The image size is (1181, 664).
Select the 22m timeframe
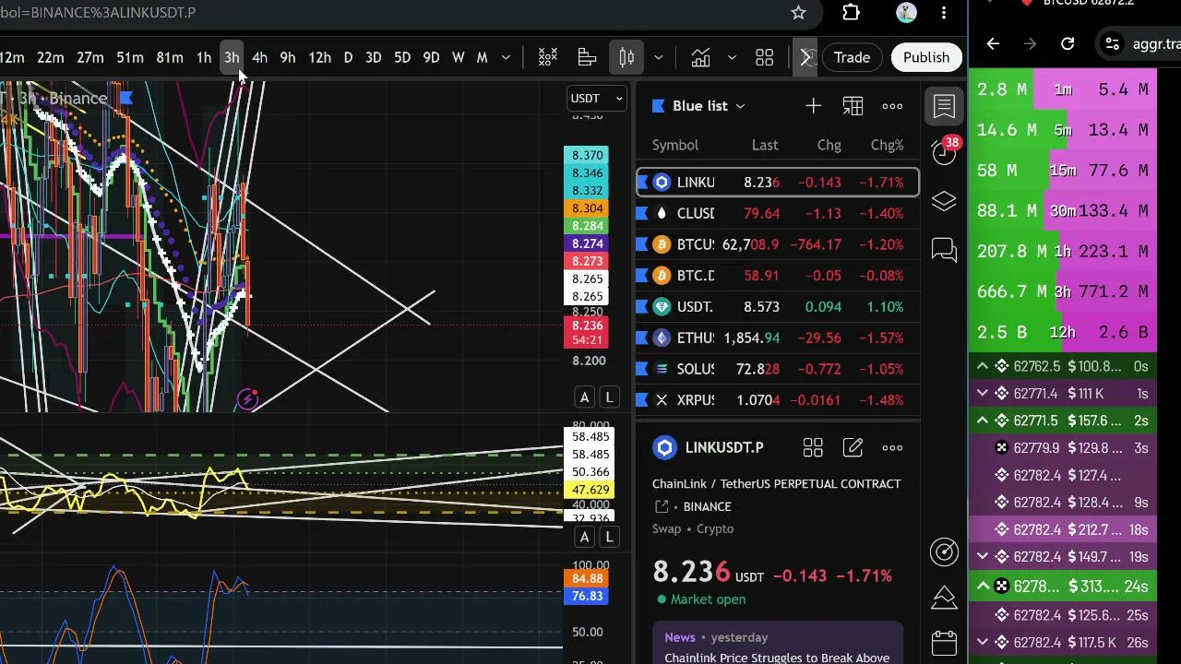[51, 58]
